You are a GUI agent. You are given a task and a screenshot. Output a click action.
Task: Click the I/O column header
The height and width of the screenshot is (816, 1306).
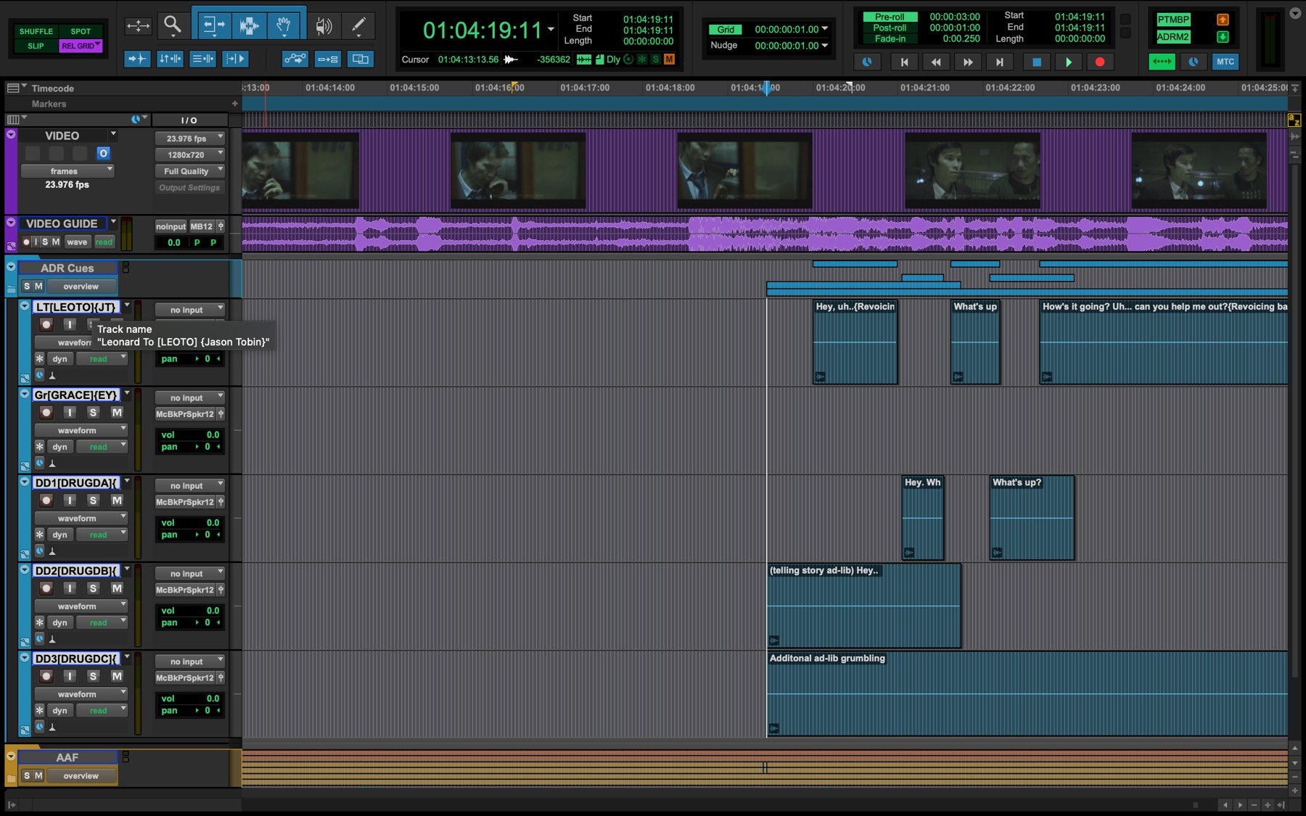[189, 120]
